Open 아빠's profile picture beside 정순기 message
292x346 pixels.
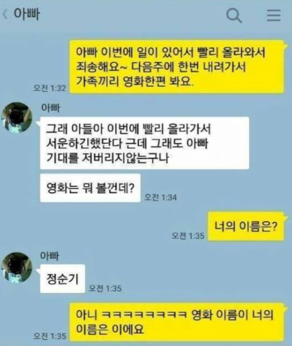tap(17, 268)
